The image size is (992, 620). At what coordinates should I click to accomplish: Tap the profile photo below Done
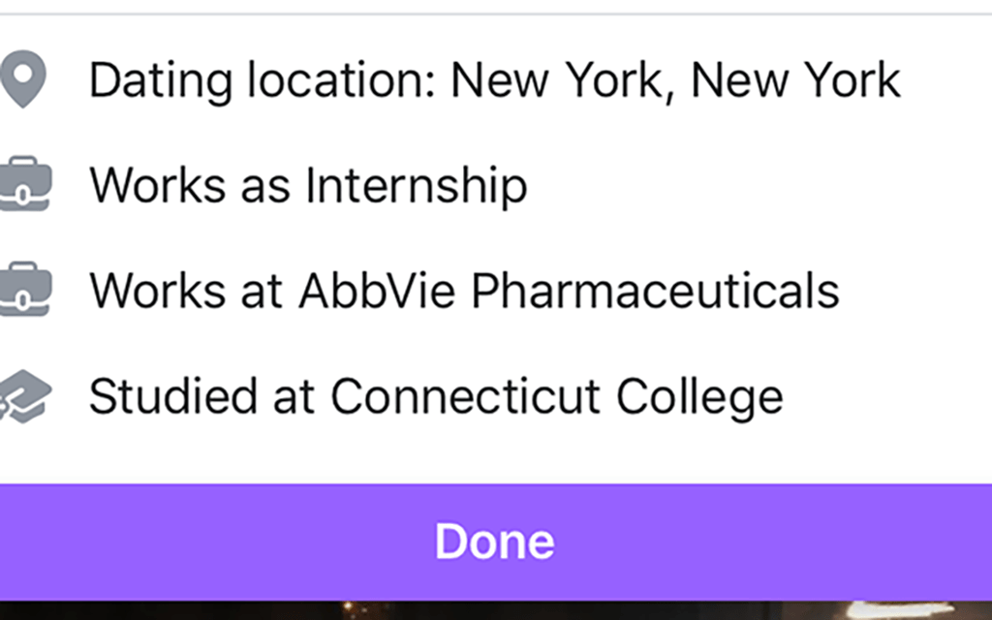tap(494, 610)
